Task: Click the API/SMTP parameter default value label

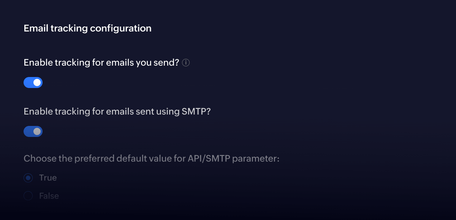Action: (152, 159)
